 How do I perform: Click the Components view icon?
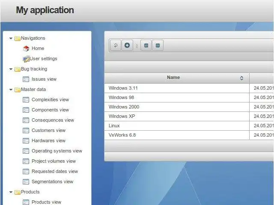[26, 110]
